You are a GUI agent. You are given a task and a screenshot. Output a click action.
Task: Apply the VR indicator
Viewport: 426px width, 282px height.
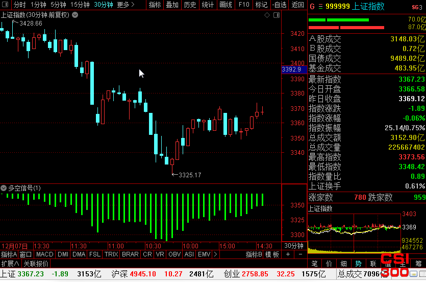tap(160, 254)
